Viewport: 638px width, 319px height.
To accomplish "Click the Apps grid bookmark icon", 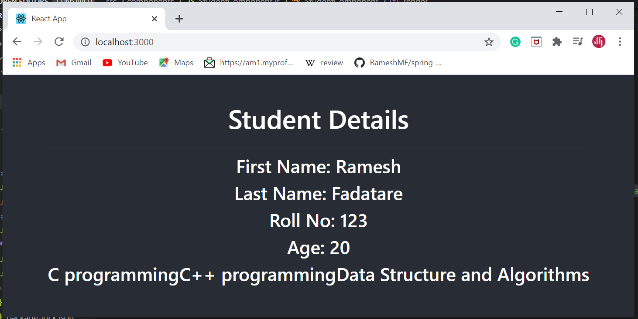I will point(17,62).
